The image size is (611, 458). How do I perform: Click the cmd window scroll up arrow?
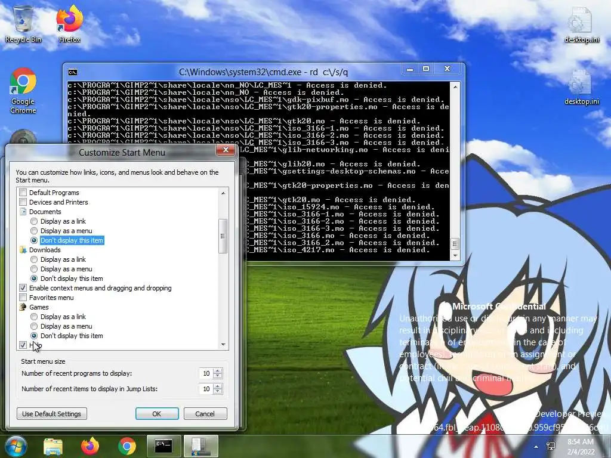455,87
